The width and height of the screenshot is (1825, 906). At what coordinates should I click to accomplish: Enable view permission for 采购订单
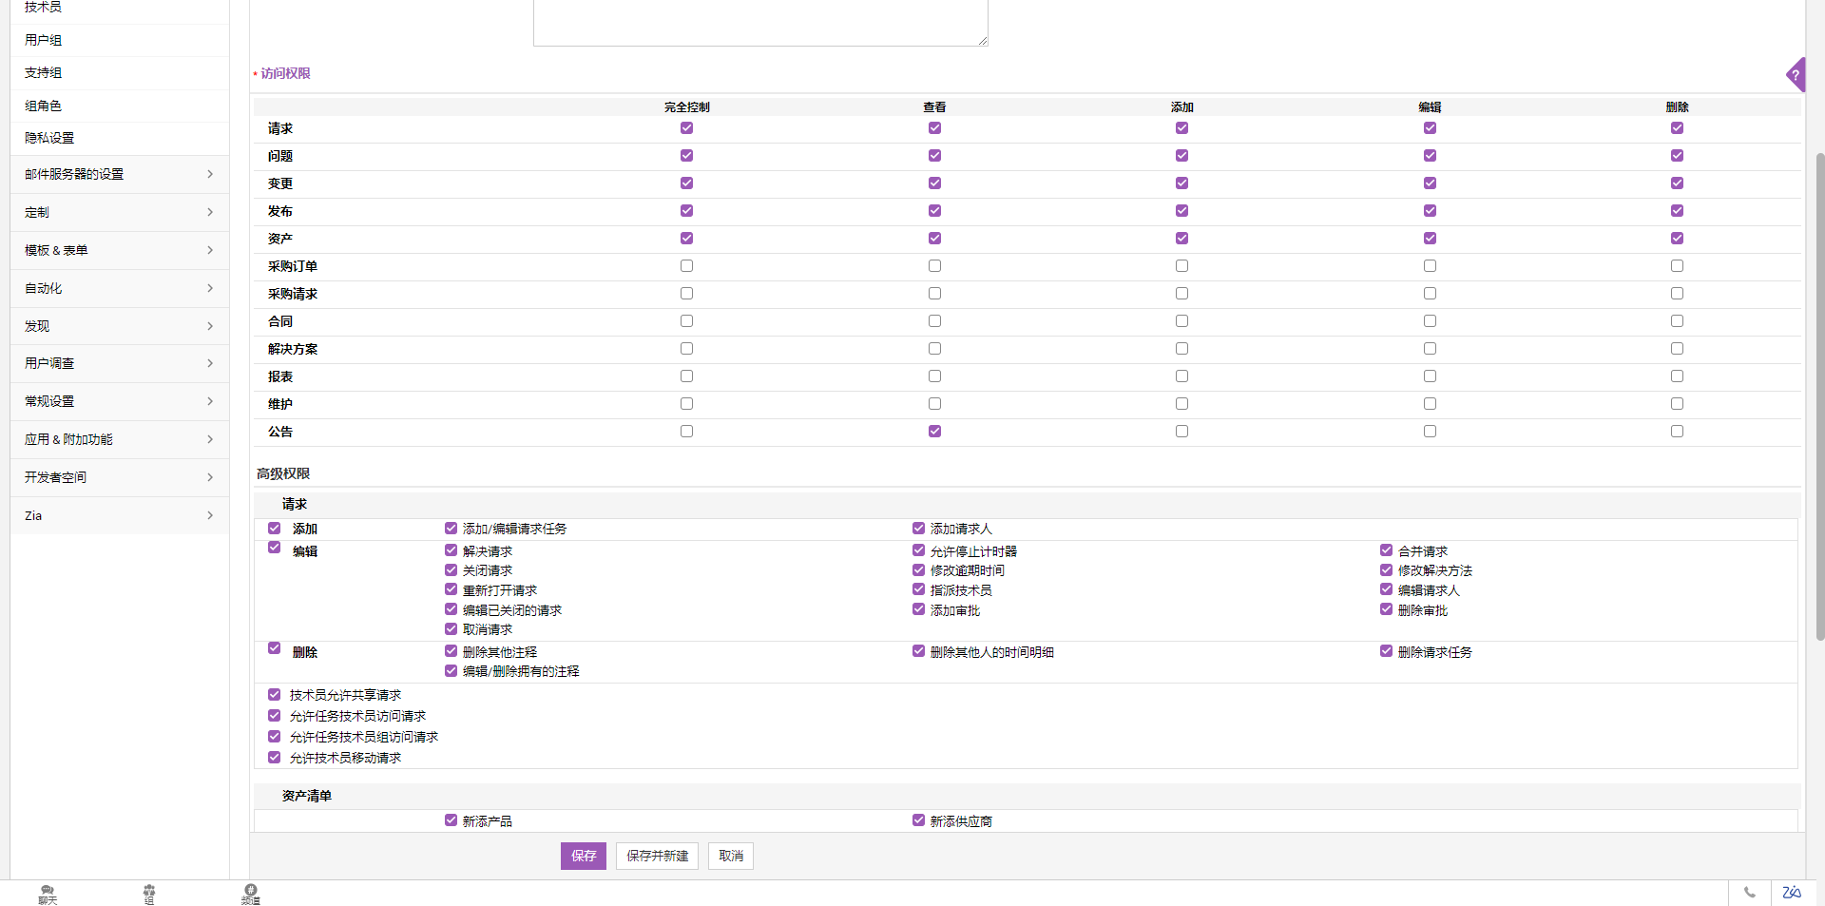(x=934, y=266)
